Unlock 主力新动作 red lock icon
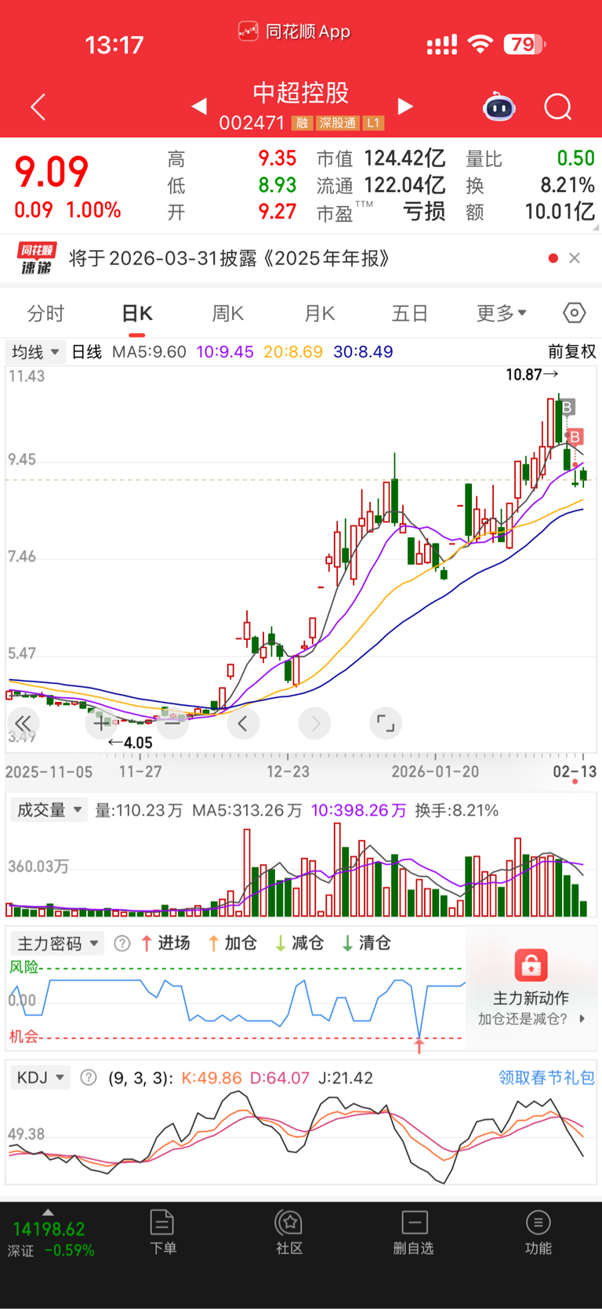The height and width of the screenshot is (1309, 602). (x=531, y=965)
